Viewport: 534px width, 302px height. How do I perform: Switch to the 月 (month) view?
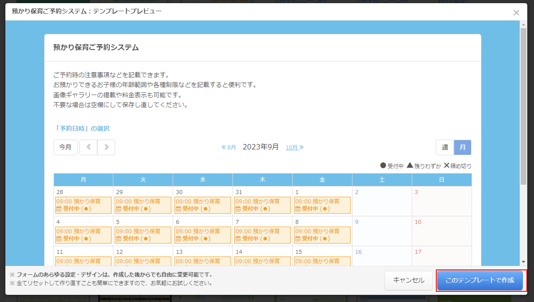[463, 147]
